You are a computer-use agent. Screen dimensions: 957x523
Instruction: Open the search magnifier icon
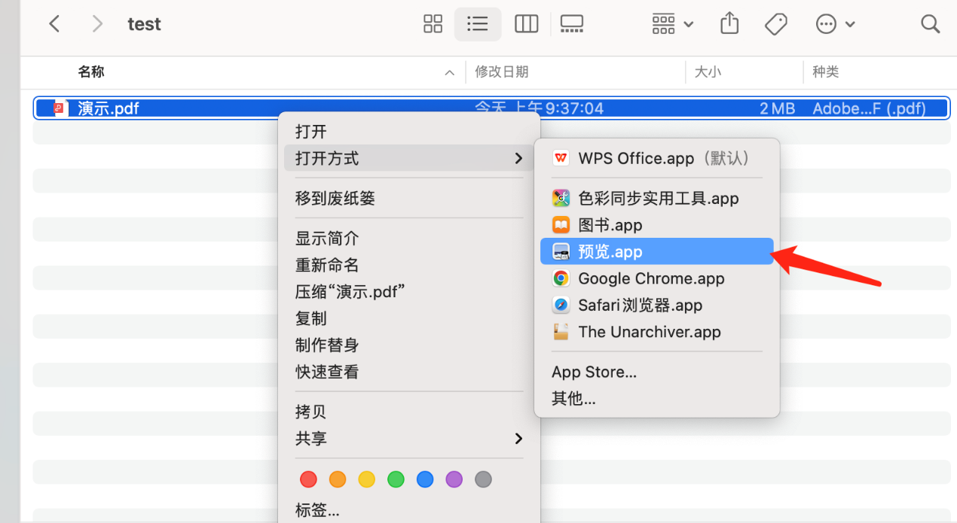[930, 23]
